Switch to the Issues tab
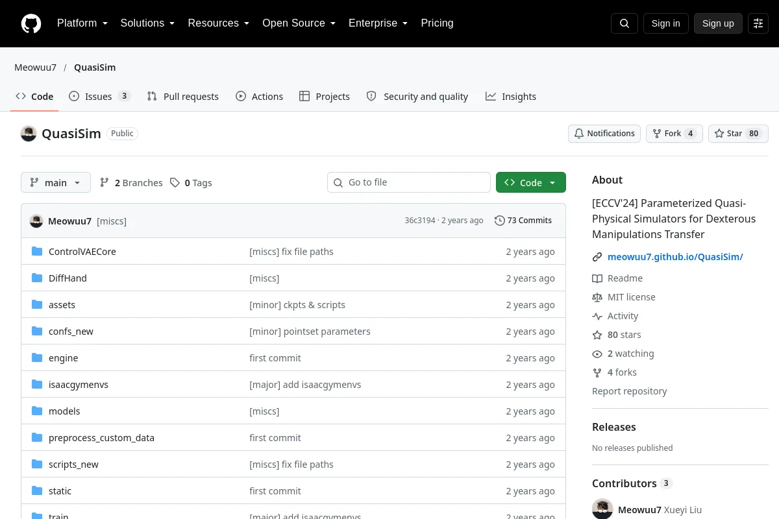Image resolution: width=779 pixels, height=519 pixels. (100, 97)
